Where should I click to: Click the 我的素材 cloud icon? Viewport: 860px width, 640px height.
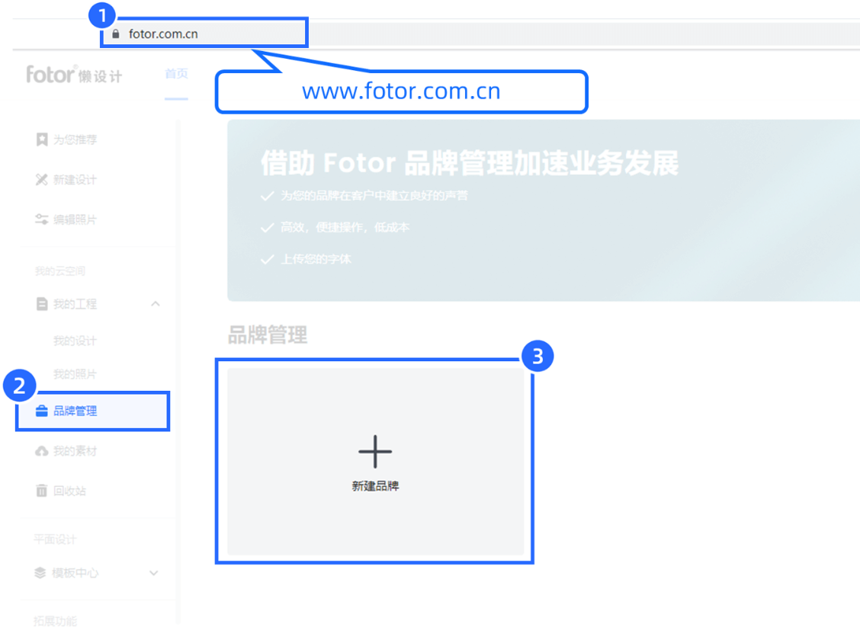[42, 451]
